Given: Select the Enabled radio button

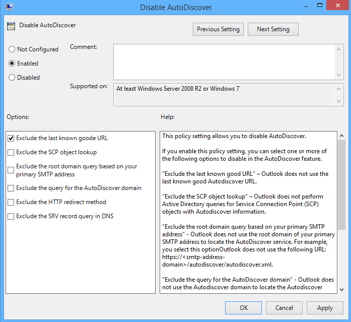Looking at the screenshot, I should pos(12,63).
